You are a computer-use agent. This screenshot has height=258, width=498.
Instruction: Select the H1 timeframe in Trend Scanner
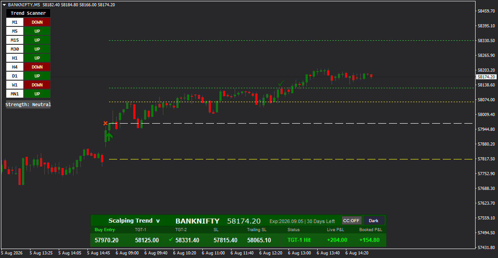pos(15,58)
